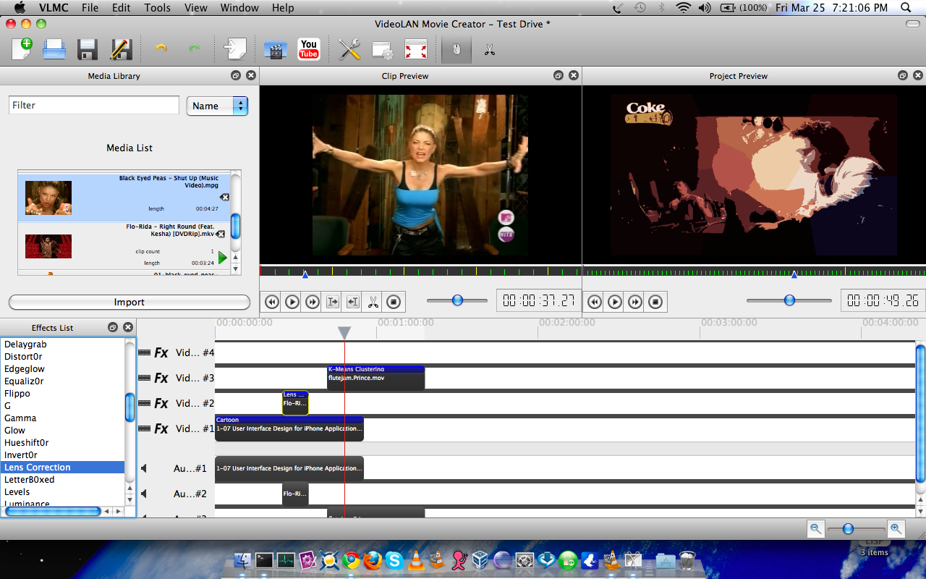
Task: Expand Flo-Rida clip with green arrow
Action: pos(222,258)
